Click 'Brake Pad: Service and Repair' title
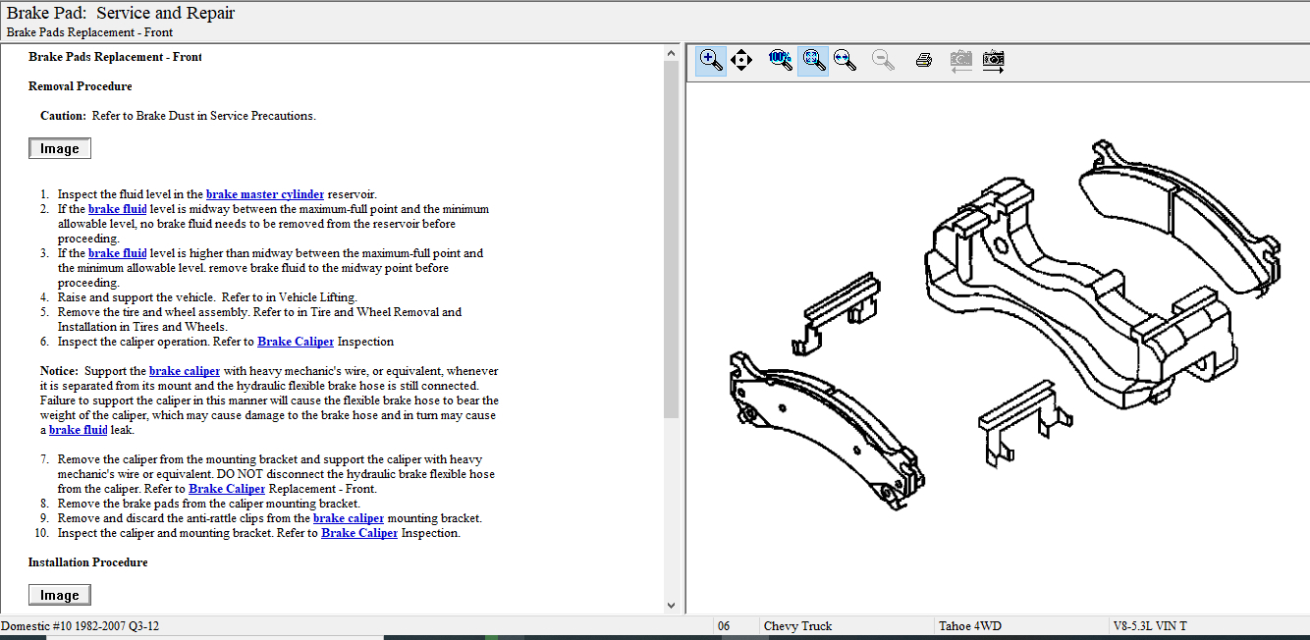1310x640 pixels. coord(121,13)
